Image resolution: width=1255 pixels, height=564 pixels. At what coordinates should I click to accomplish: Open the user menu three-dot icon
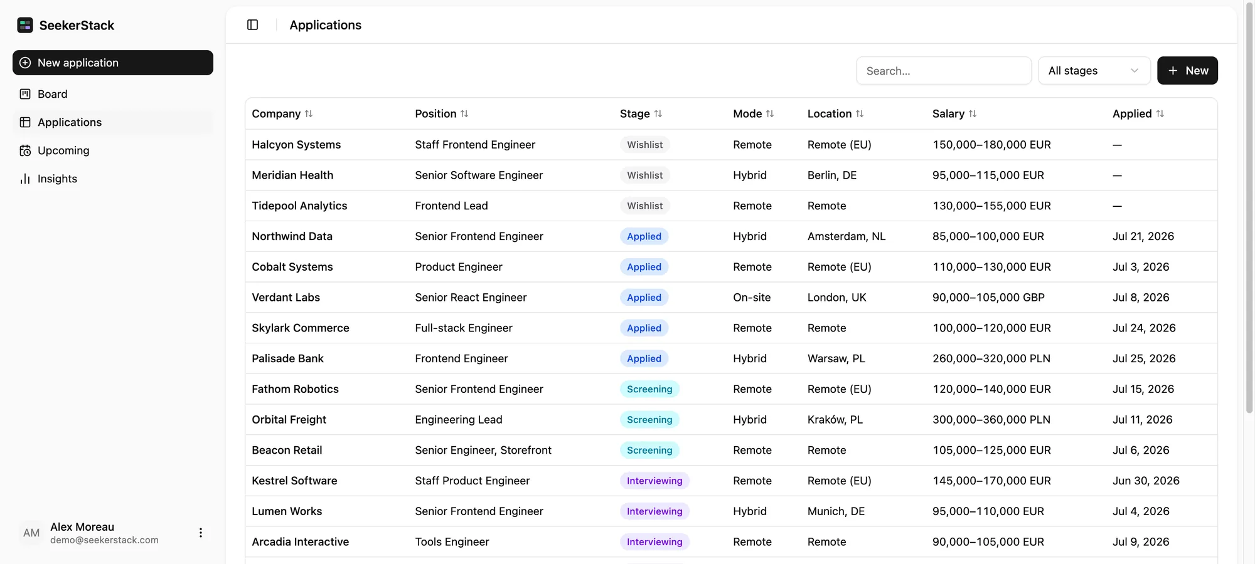tap(201, 533)
